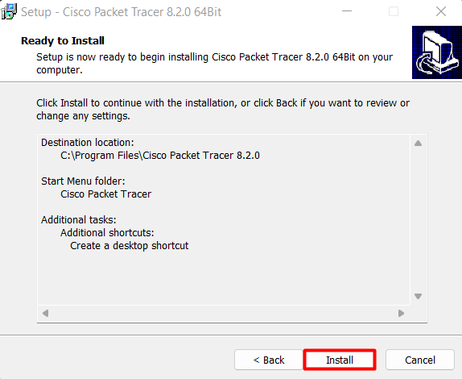Click the 'Ready to Install' heading
Viewport: 462px width, 379px height.
[x=63, y=41]
